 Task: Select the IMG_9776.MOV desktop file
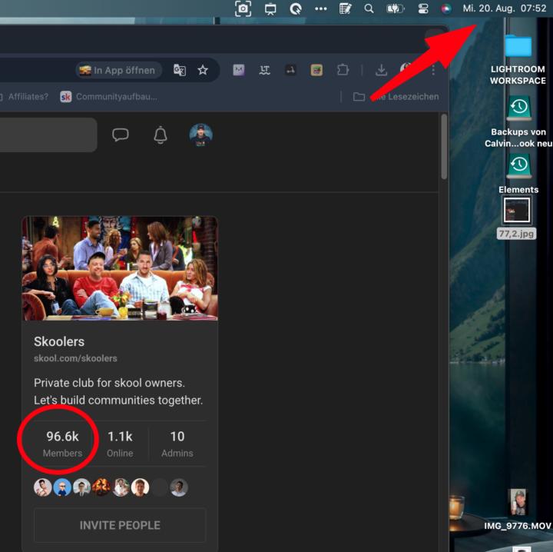coord(518,510)
